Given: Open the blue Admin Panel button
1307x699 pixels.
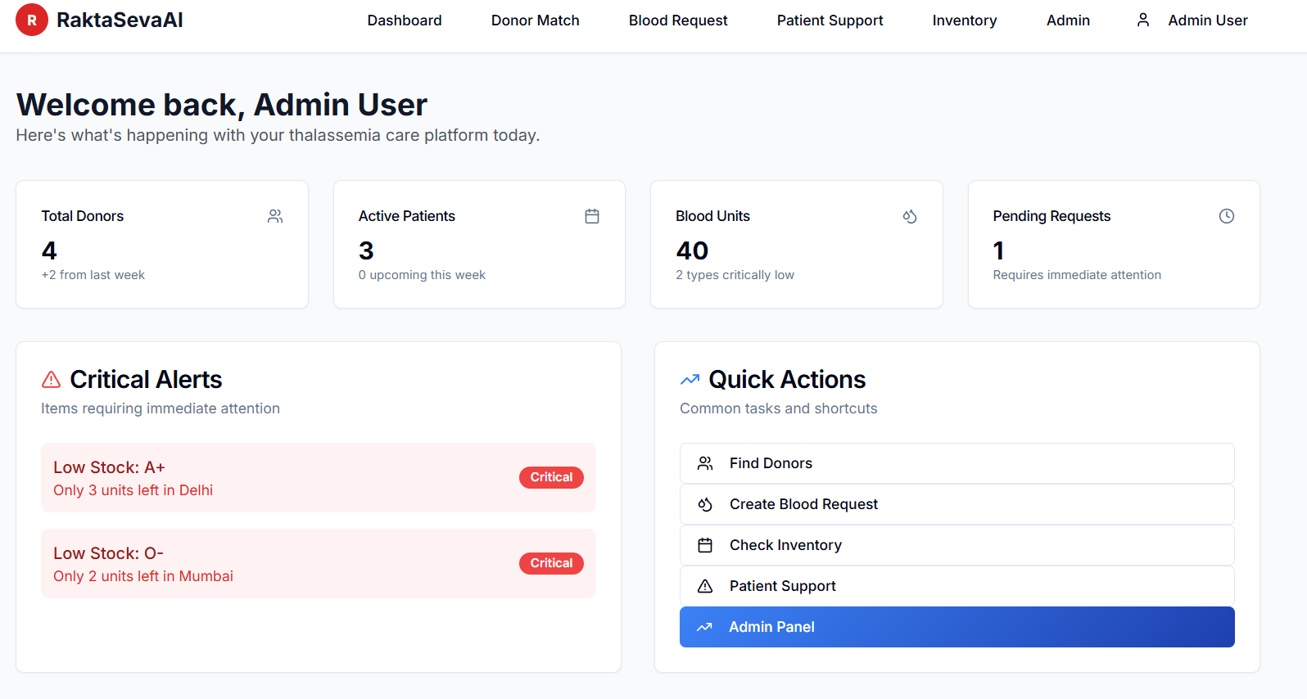Looking at the screenshot, I should (957, 627).
